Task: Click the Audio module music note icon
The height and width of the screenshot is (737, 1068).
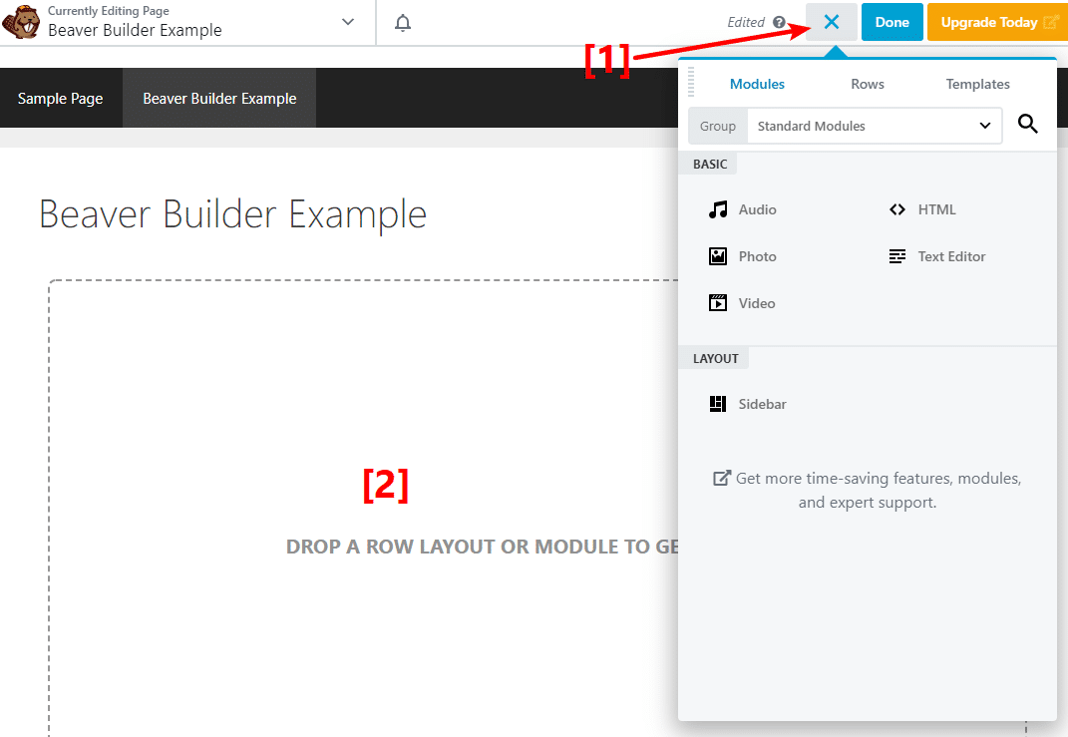Action: click(718, 209)
